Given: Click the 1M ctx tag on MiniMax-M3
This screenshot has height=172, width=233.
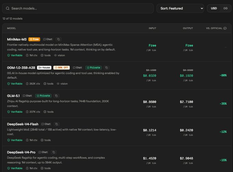Looking at the screenshot, I should pos(32,55).
